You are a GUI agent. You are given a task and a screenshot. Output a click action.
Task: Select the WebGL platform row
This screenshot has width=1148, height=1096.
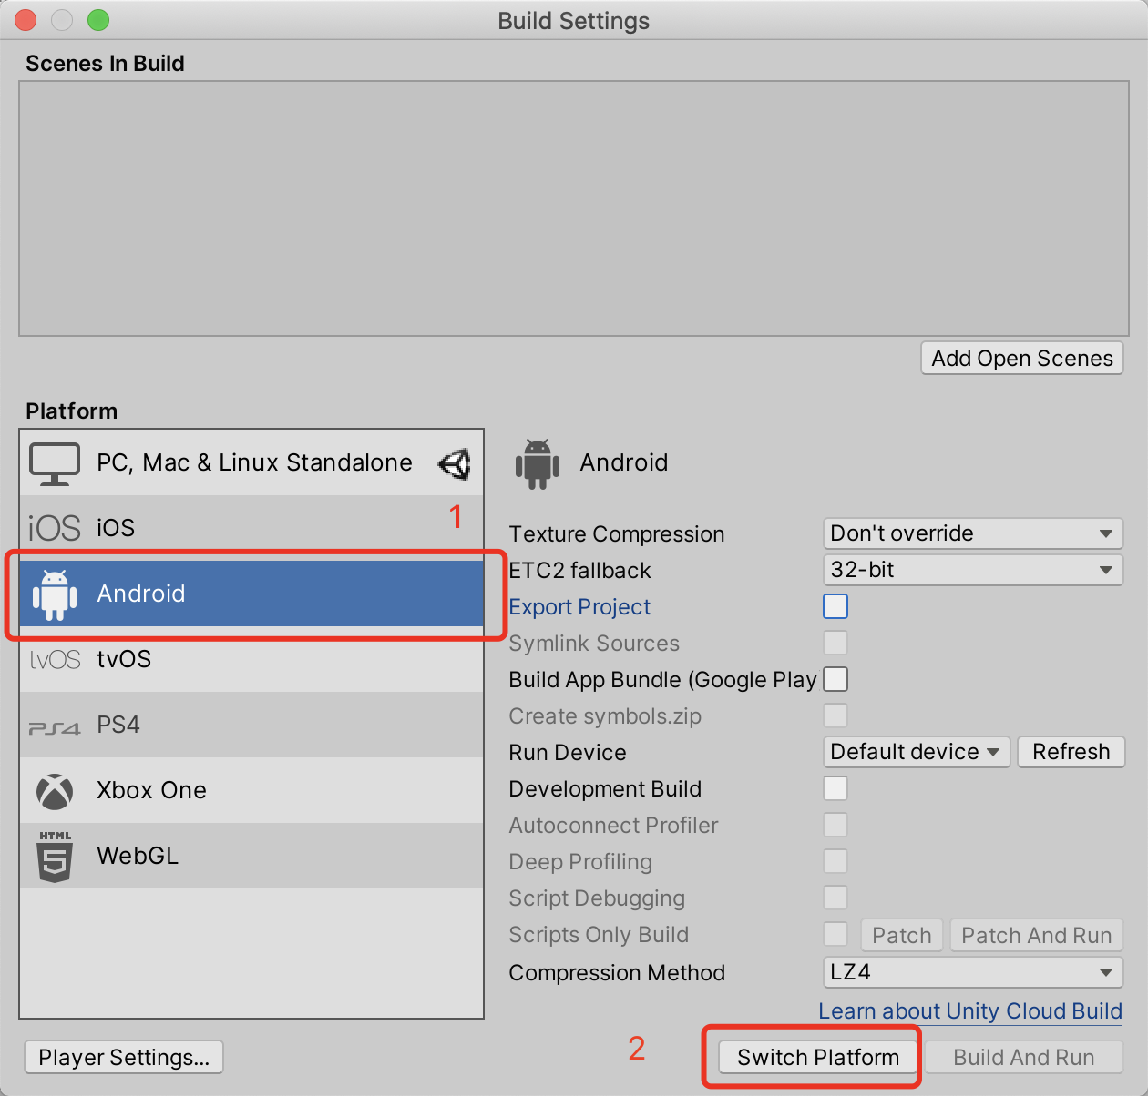point(251,856)
